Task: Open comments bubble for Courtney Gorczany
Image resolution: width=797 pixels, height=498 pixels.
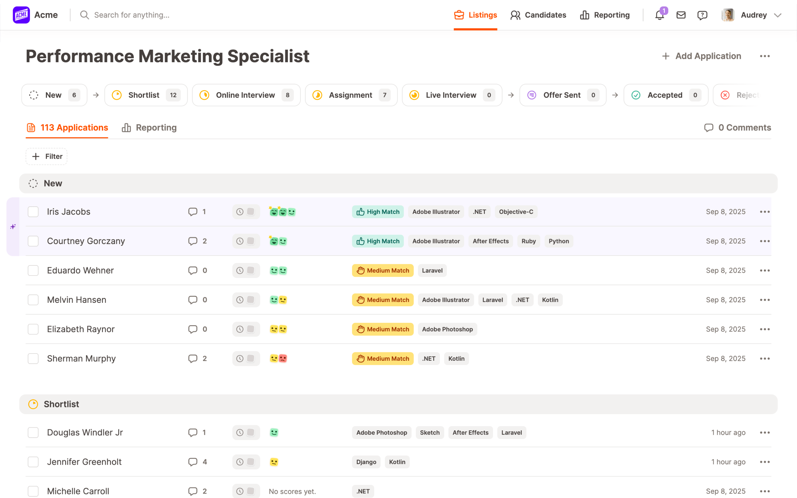Action: click(x=193, y=241)
